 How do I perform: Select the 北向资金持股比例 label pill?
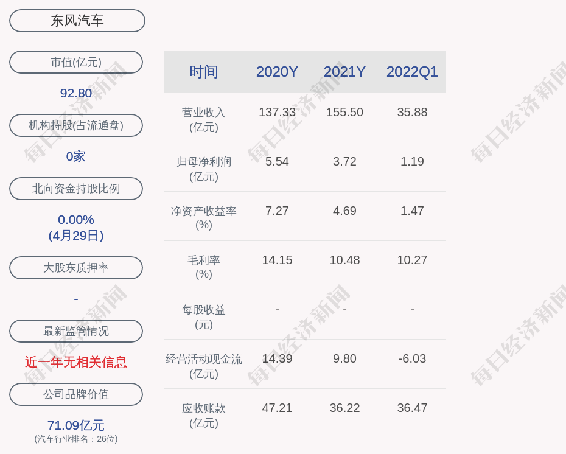coord(76,189)
